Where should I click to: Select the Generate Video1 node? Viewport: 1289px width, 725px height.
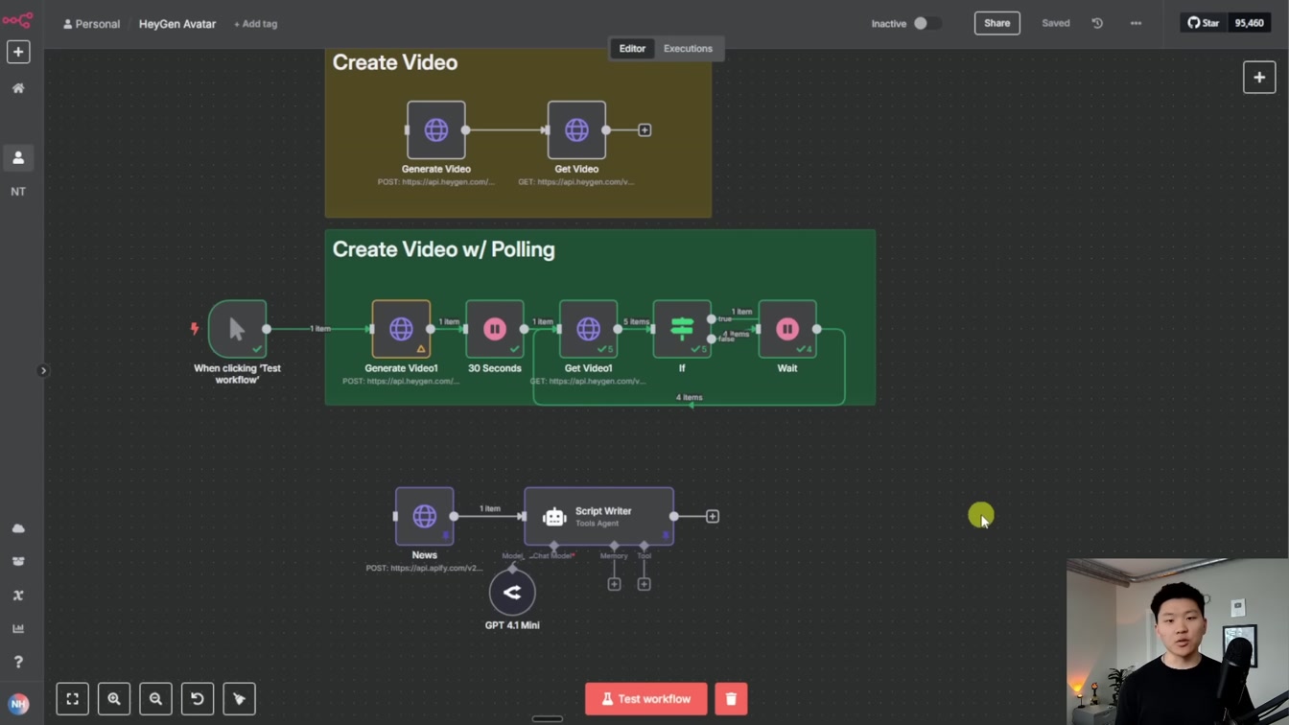(x=401, y=329)
